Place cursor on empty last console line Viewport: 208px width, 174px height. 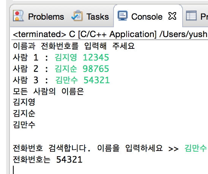pos(110,170)
